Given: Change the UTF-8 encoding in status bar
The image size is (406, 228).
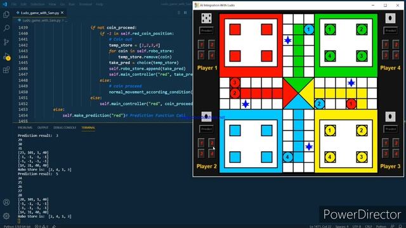Looking at the screenshot, I should [x=357, y=226].
